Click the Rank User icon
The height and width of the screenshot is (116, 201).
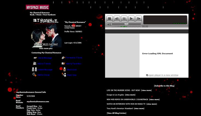64,75
